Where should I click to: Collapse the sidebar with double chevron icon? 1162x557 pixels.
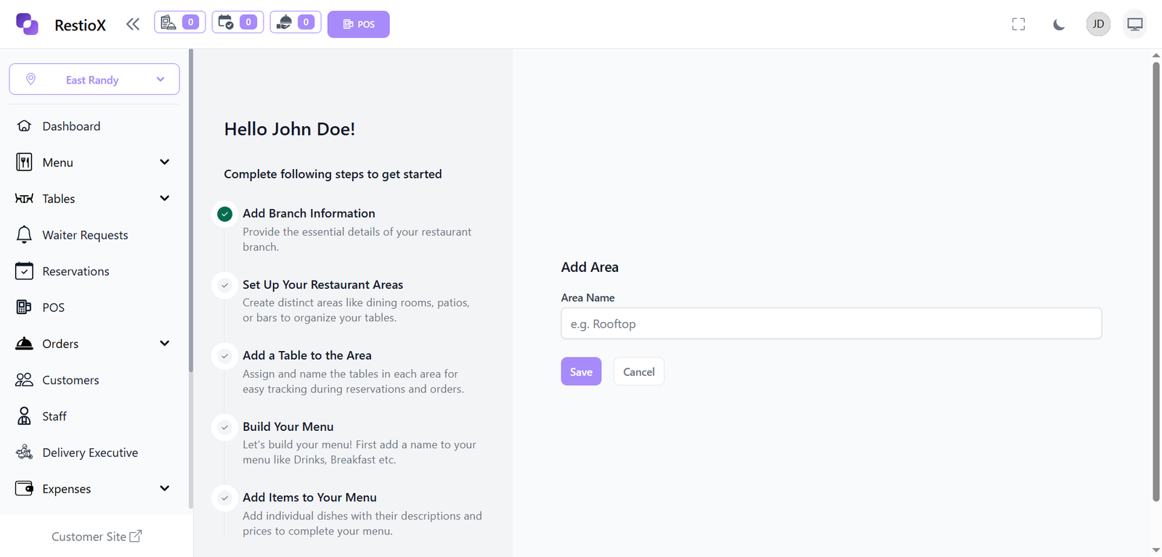(x=132, y=25)
